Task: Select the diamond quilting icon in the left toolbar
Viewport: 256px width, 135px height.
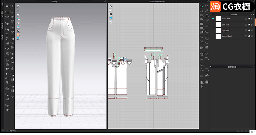Action: coord(12,47)
